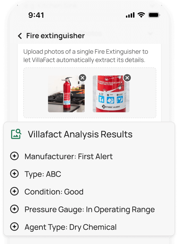This screenshot has width=195, height=244.
Task: Click the green image-search analysis icon
Action: pyautogui.click(x=16, y=134)
